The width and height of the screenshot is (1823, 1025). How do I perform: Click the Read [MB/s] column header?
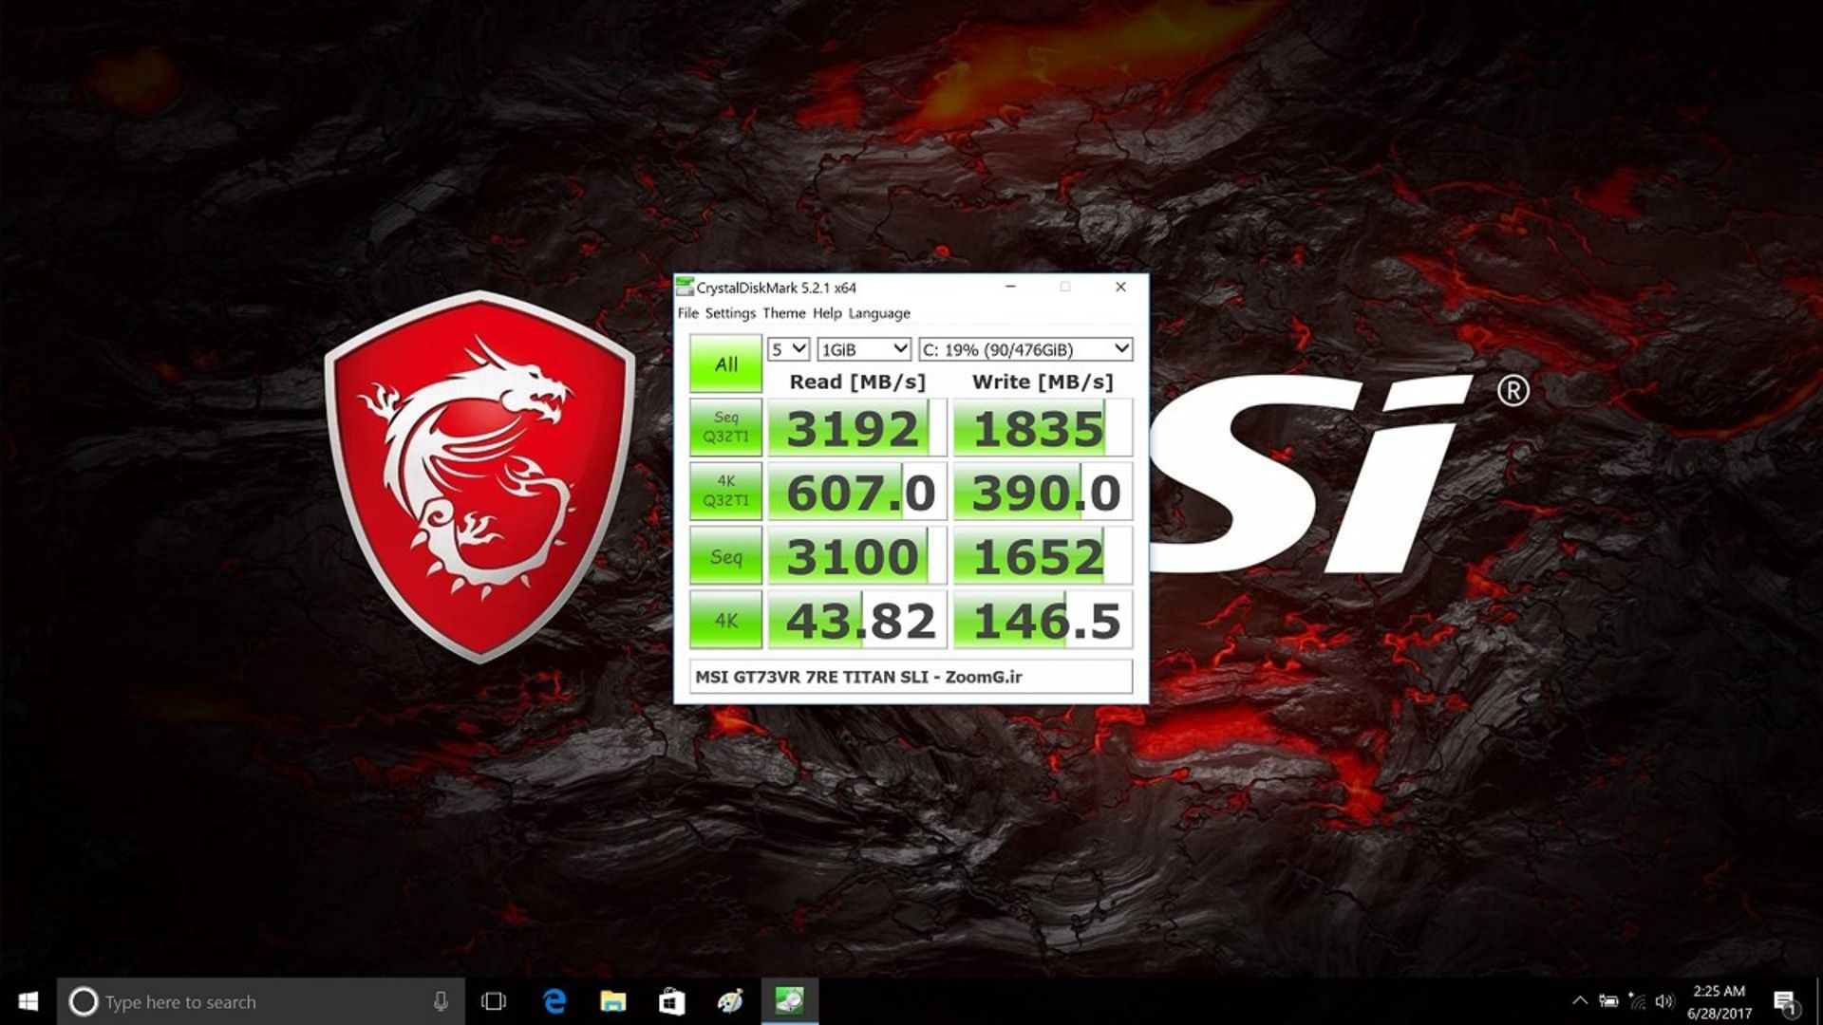pyautogui.click(x=856, y=382)
